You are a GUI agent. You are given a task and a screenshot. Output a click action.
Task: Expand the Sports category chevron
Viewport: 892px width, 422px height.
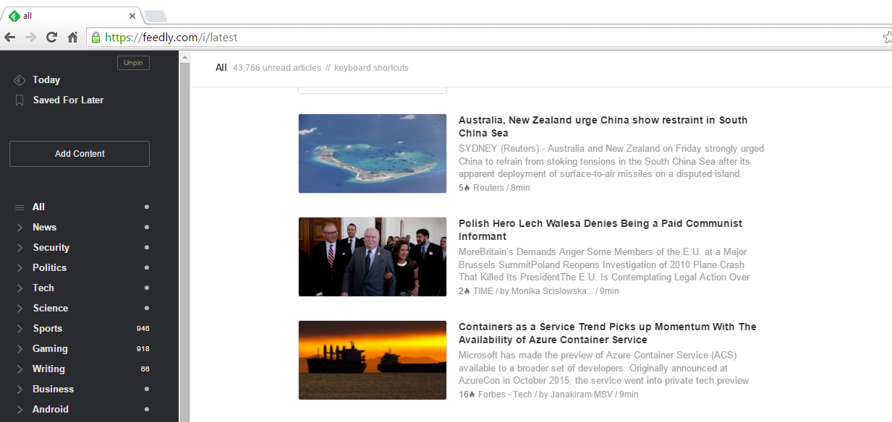[20, 329]
